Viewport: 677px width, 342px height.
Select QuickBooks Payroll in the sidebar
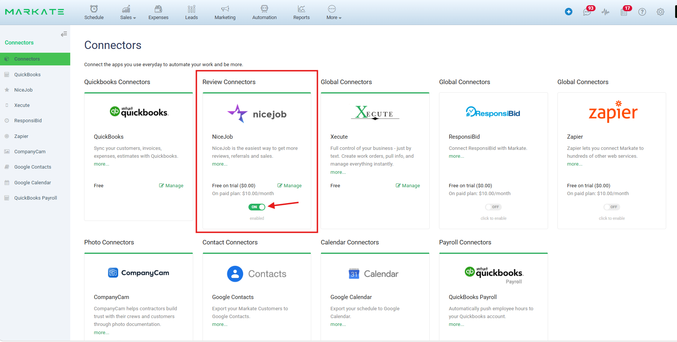click(35, 198)
